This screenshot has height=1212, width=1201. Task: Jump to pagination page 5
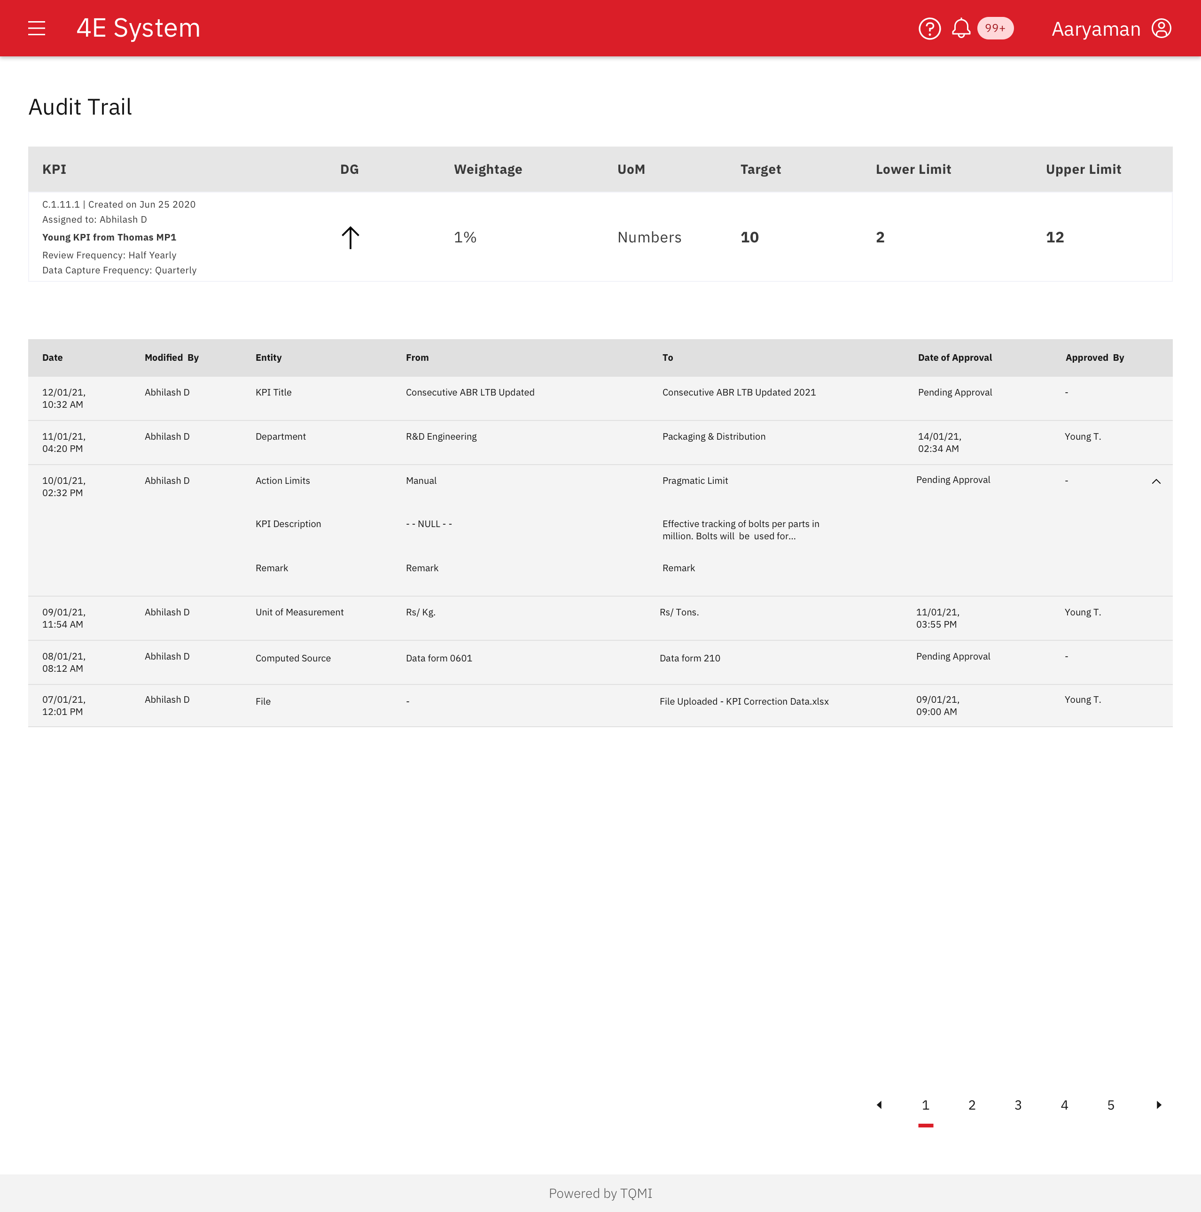pos(1111,1105)
